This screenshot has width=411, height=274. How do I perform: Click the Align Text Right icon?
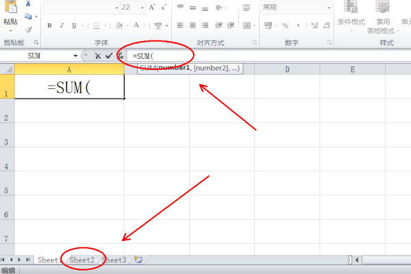(x=205, y=25)
